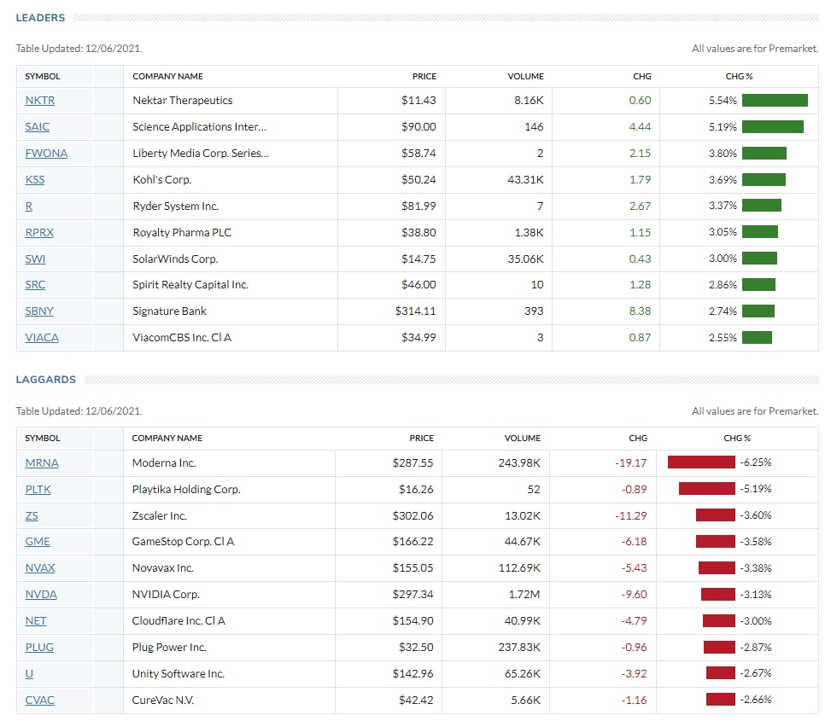Viewport: 831px width, 721px height.
Task: Open the PLTK symbol link
Action: [x=38, y=490]
